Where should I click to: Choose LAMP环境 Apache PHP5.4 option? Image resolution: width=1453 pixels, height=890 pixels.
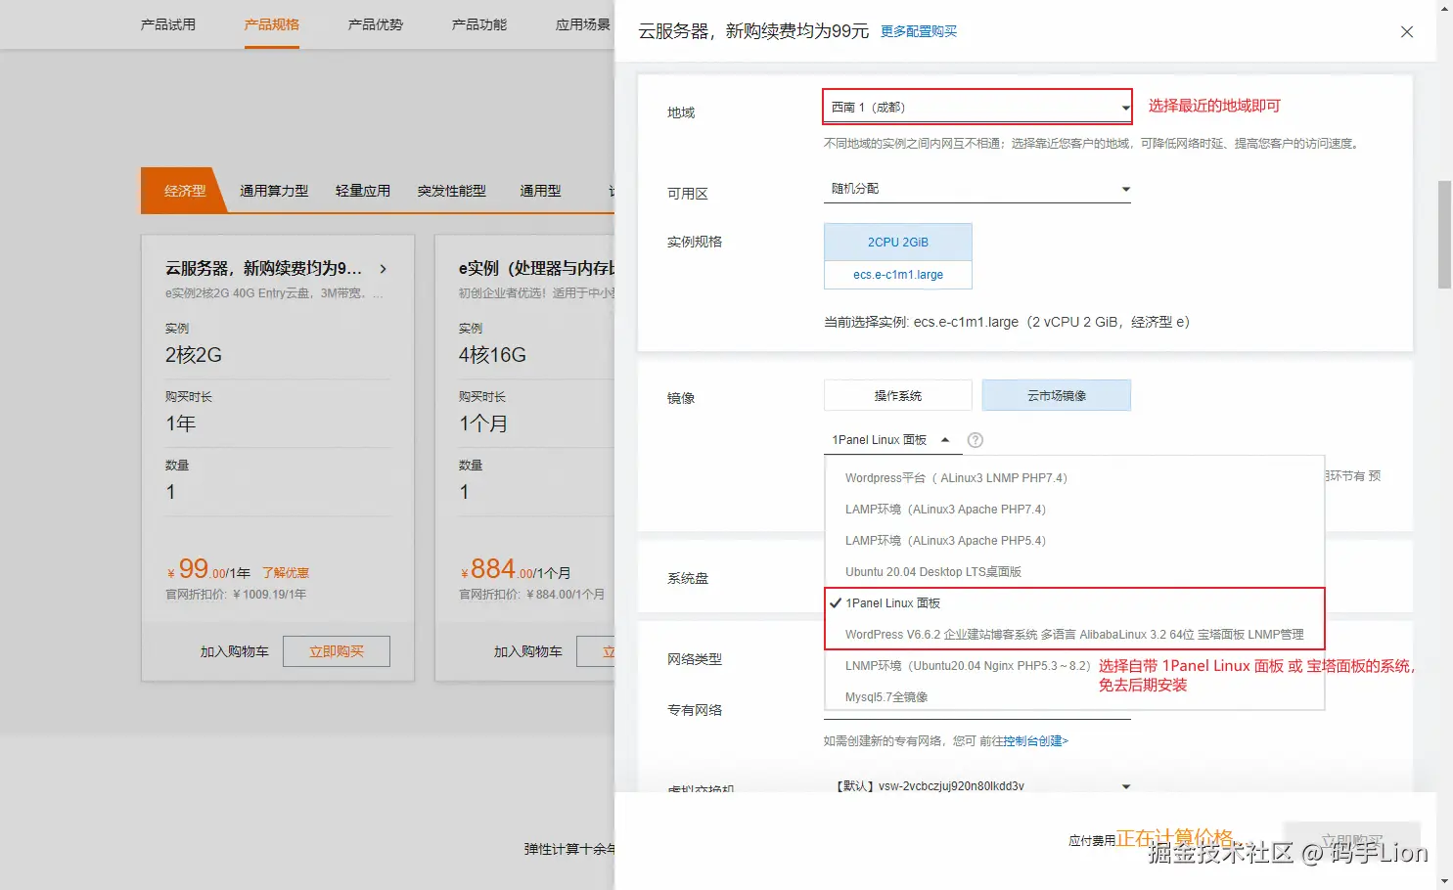coord(1074,541)
